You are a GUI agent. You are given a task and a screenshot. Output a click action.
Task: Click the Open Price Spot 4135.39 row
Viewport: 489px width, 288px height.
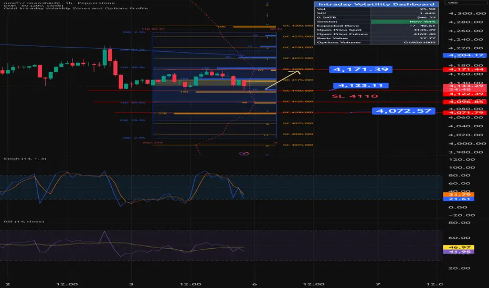tap(376, 30)
